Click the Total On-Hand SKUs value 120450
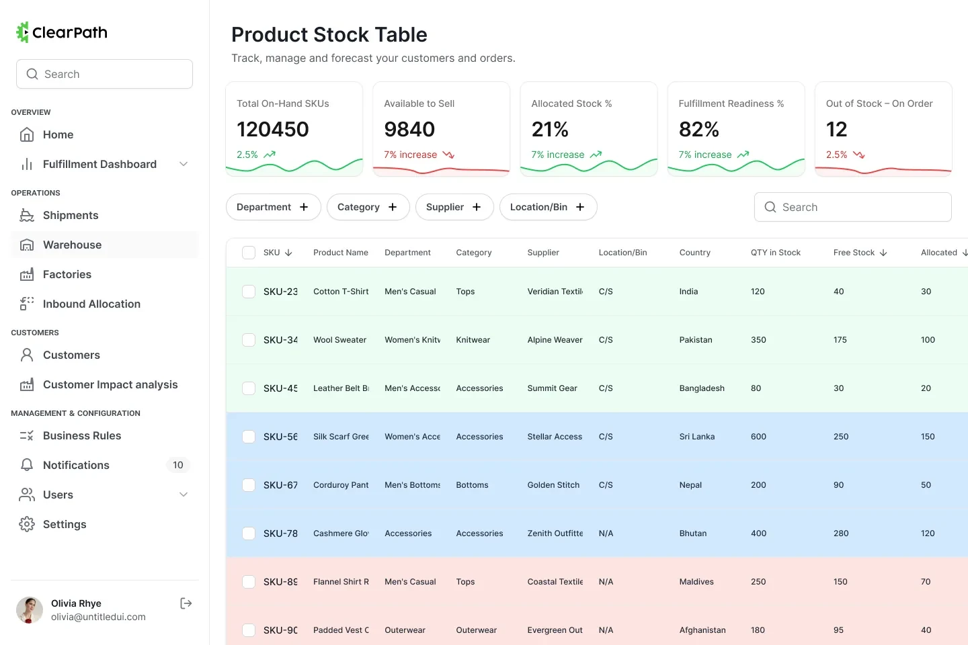 pos(273,129)
